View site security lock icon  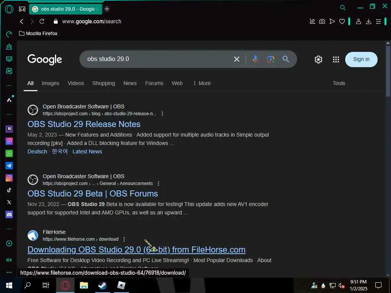(56, 21)
